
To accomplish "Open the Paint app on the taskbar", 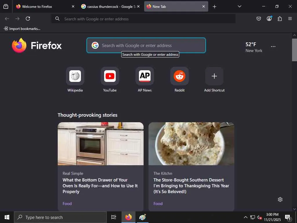I will pyautogui.click(x=142, y=217).
